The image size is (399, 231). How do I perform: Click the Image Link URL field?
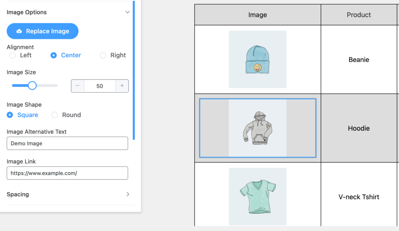(x=67, y=173)
